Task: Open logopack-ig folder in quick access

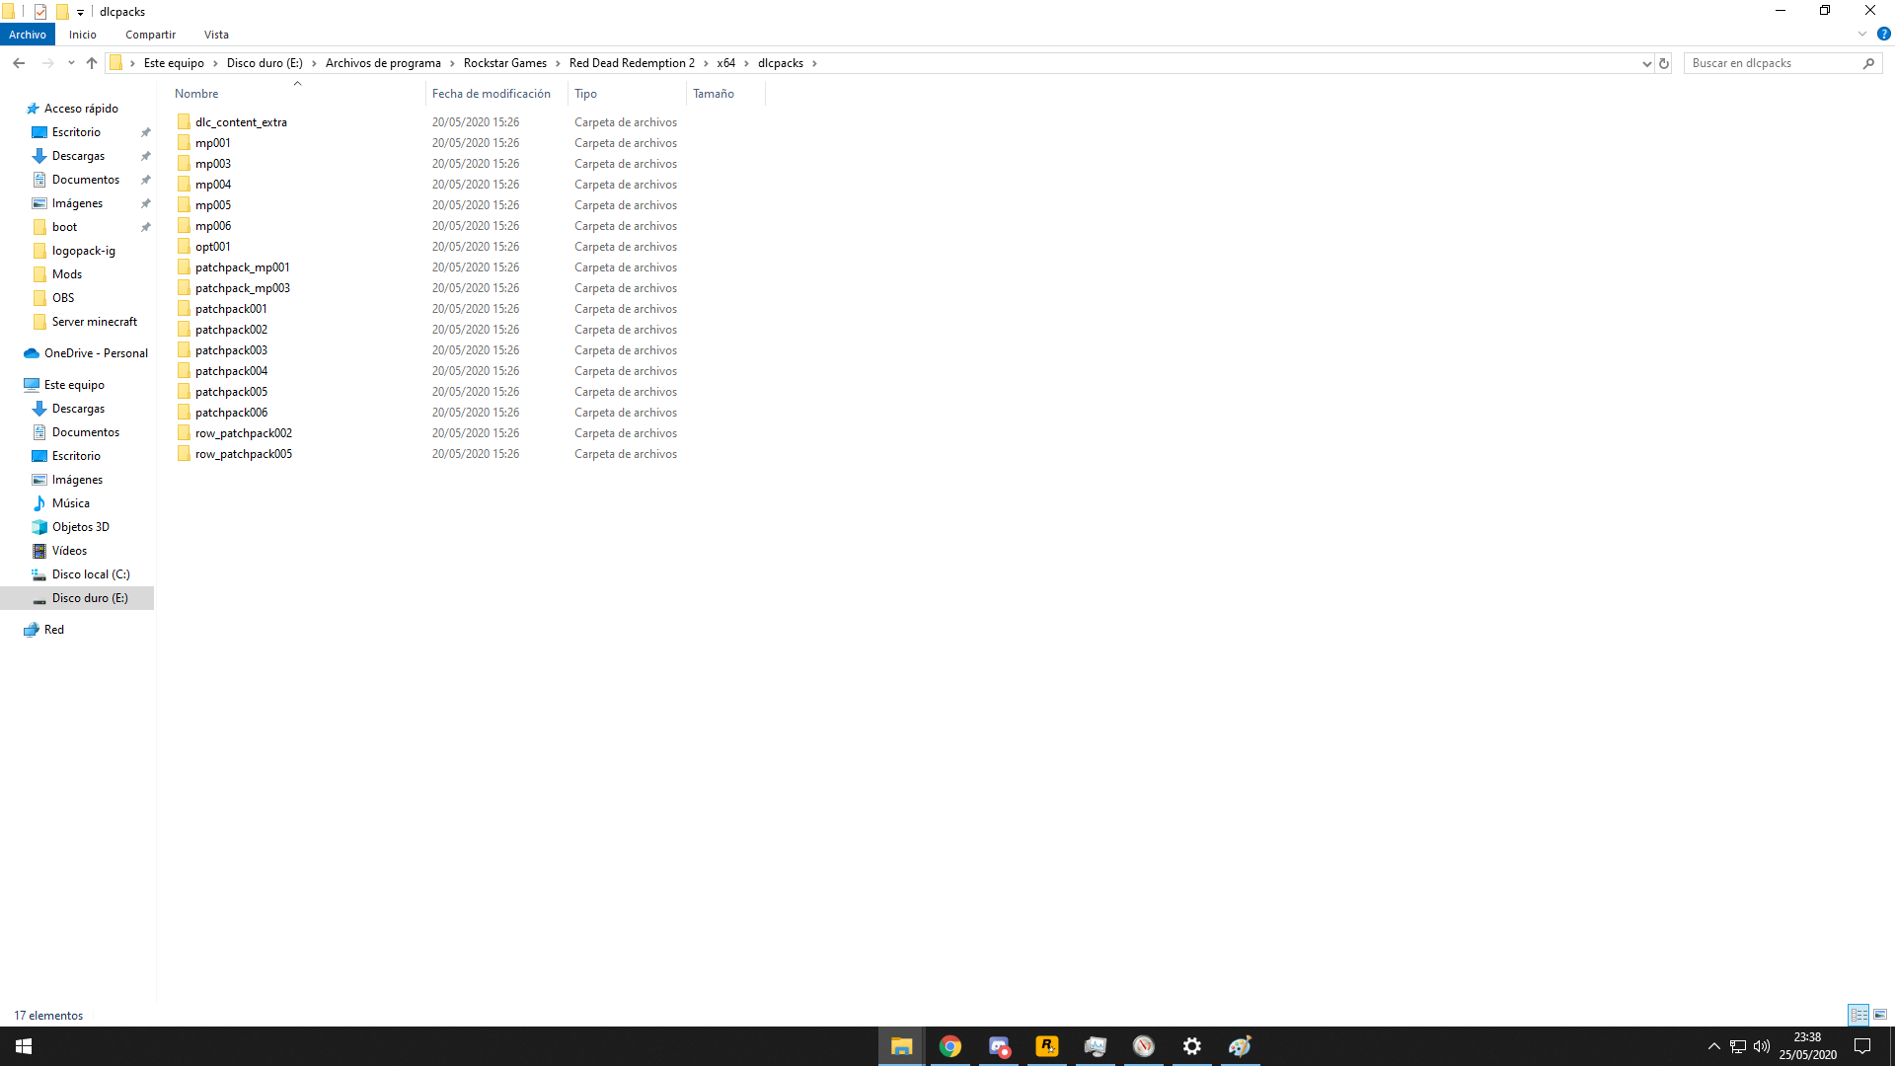Action: point(84,251)
